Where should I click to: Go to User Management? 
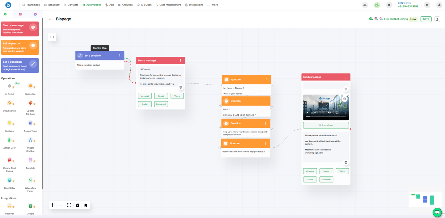pyautogui.click(x=168, y=5)
